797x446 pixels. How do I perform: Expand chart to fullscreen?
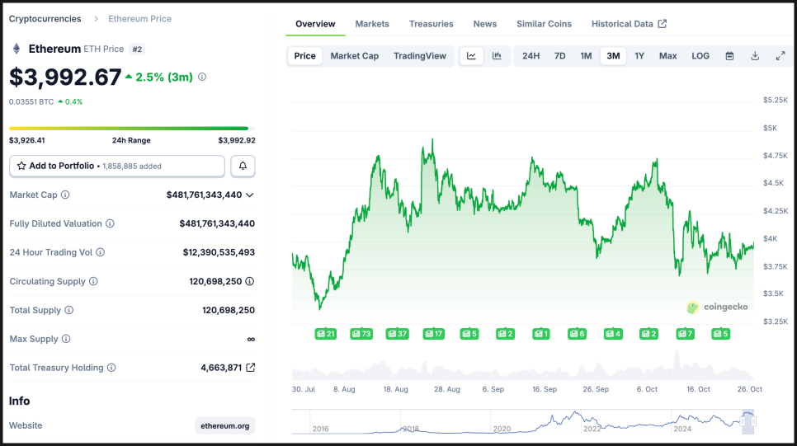click(x=780, y=56)
